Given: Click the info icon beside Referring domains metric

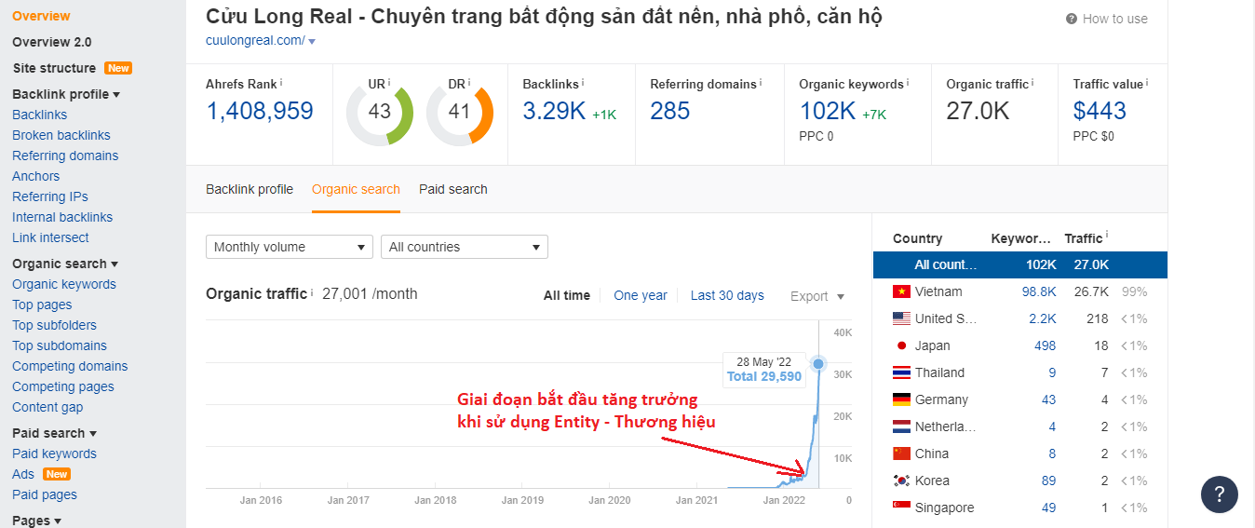Looking at the screenshot, I should point(761,83).
